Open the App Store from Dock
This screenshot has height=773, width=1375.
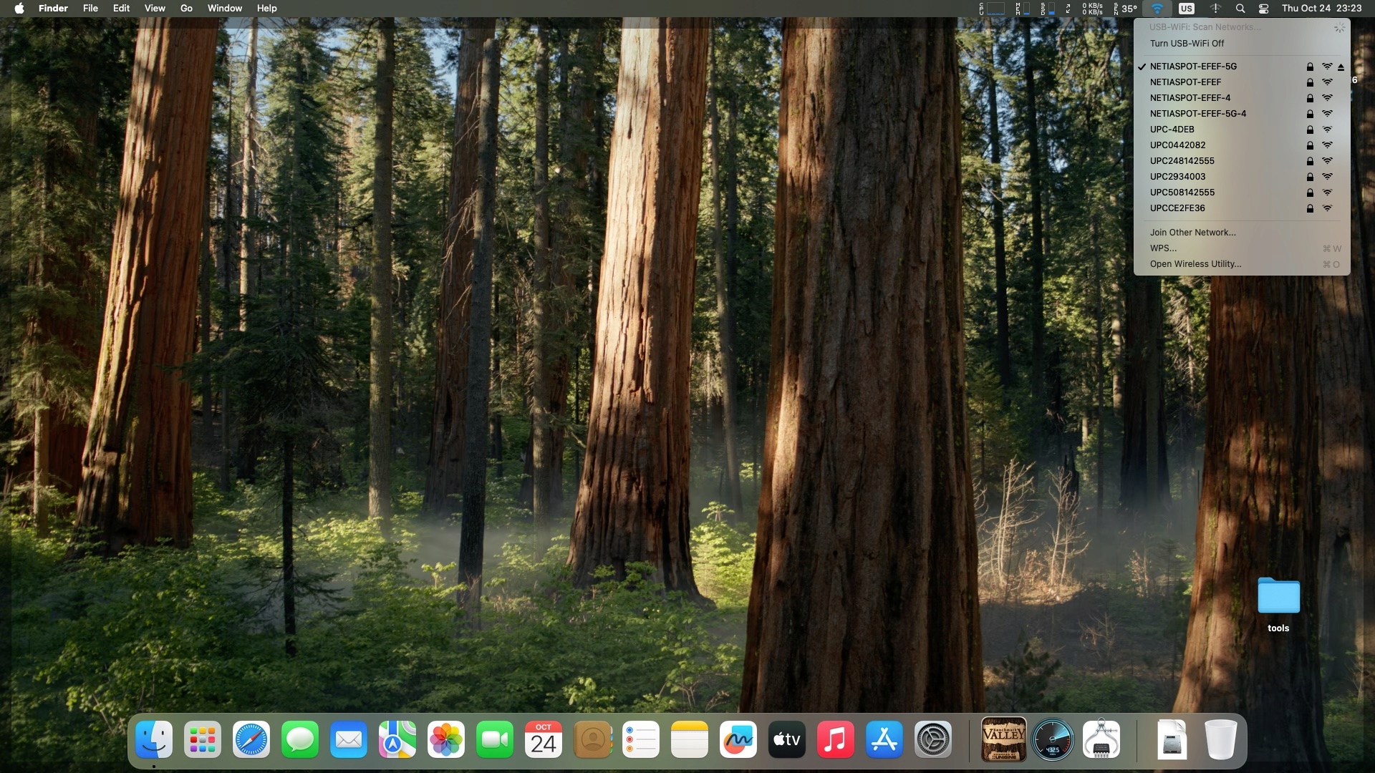tap(884, 740)
